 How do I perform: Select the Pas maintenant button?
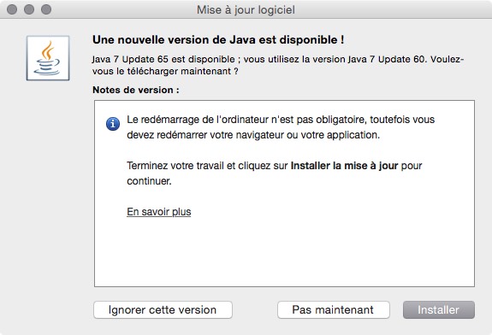coord(334,309)
